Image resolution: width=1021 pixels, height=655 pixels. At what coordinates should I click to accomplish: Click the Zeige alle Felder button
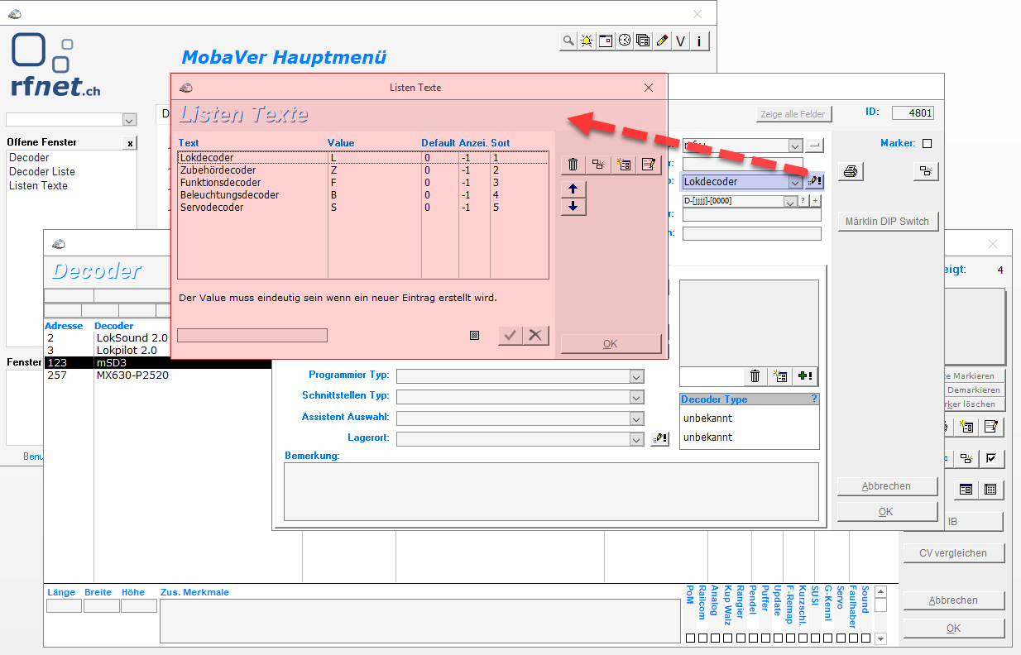click(794, 114)
